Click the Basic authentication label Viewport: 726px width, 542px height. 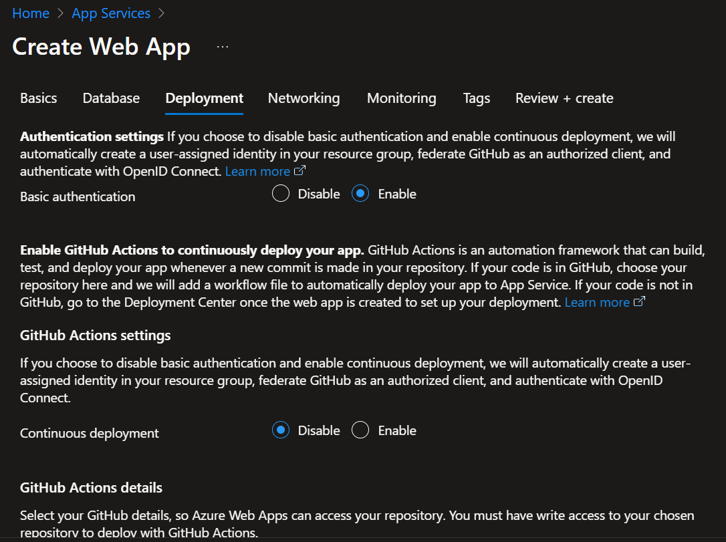(x=78, y=196)
